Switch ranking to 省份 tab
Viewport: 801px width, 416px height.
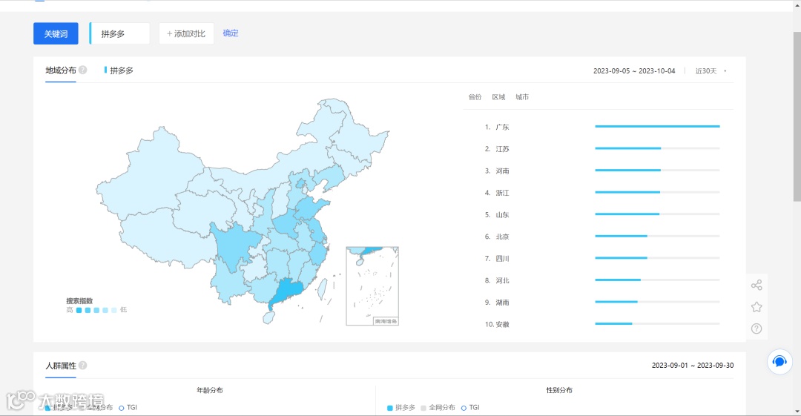pyautogui.click(x=475, y=97)
